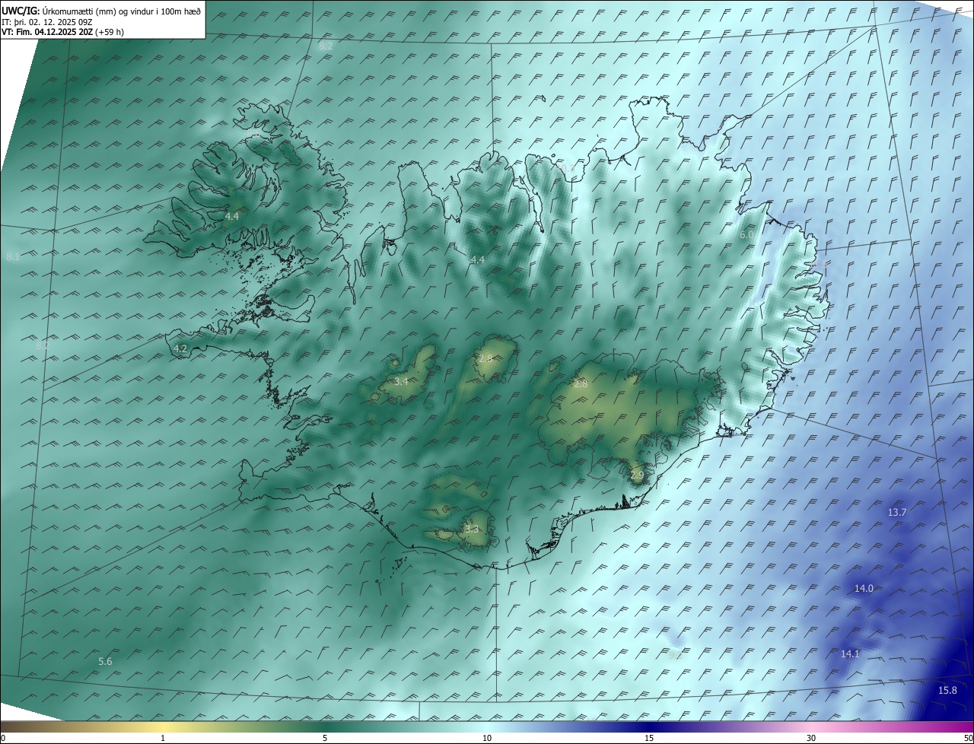Screen dimensions: 974x744
Task: Click the "3.3" value label
Action: point(472,529)
